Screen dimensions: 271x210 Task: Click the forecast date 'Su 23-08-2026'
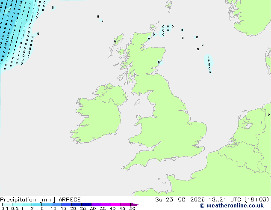180,200
